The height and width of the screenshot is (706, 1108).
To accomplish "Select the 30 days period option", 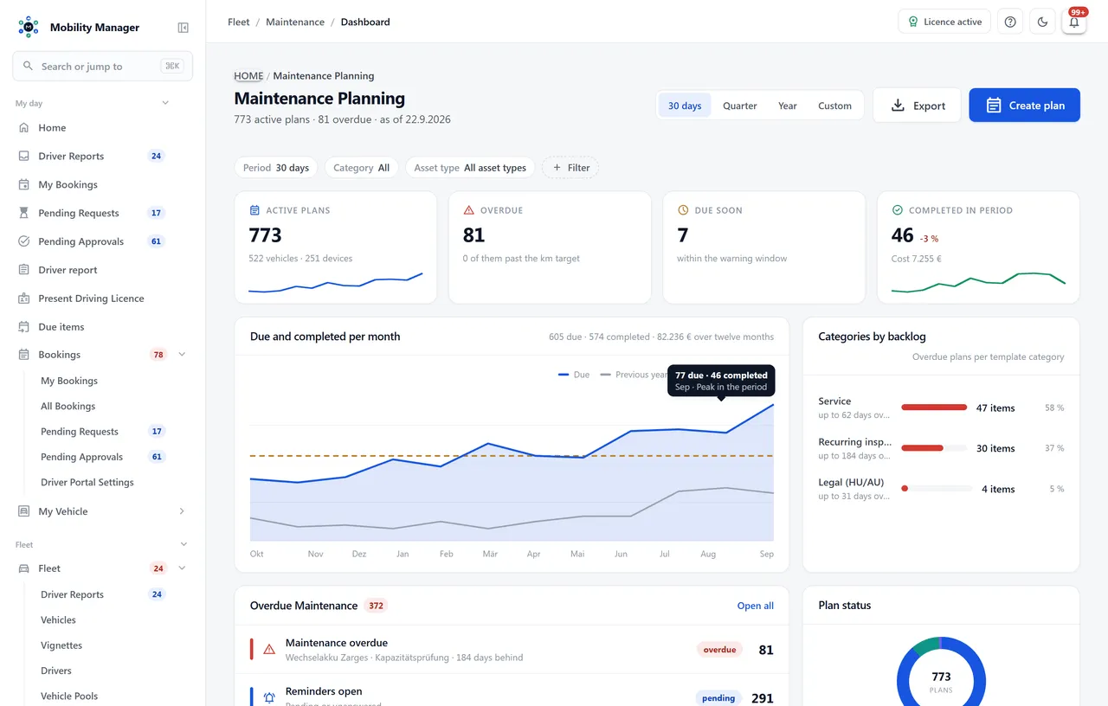I will pos(685,106).
